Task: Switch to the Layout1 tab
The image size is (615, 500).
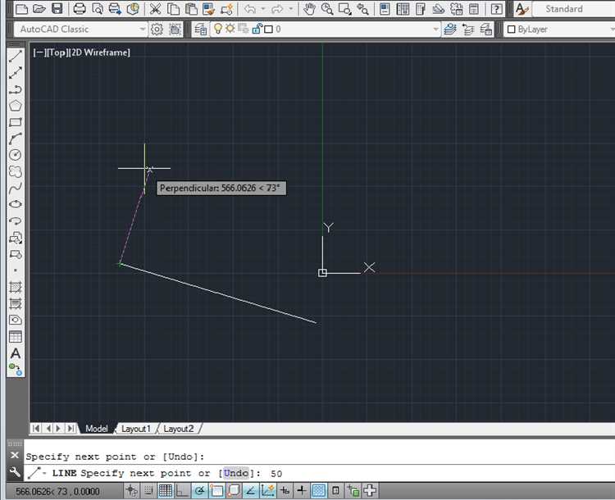Action: click(x=135, y=429)
